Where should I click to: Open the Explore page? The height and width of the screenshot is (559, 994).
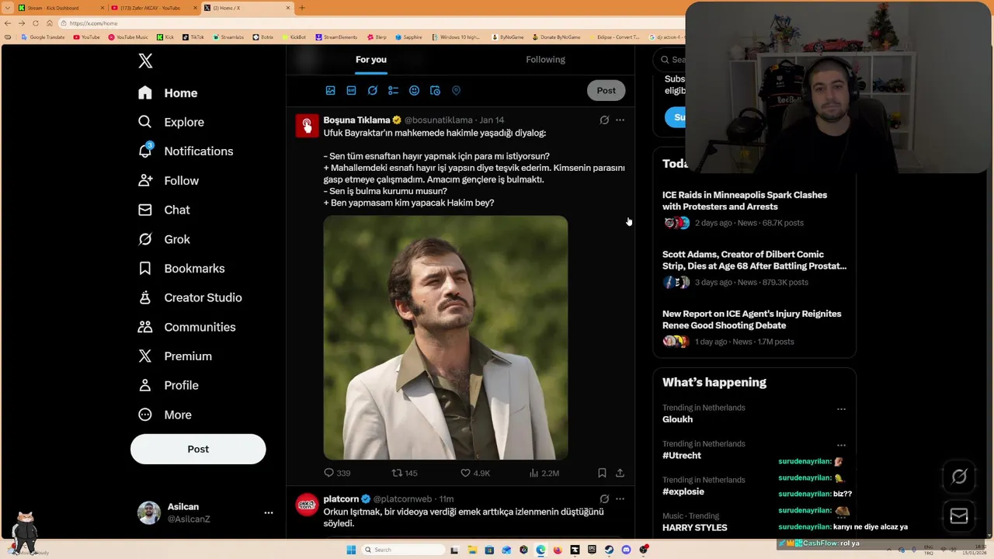click(x=171, y=122)
